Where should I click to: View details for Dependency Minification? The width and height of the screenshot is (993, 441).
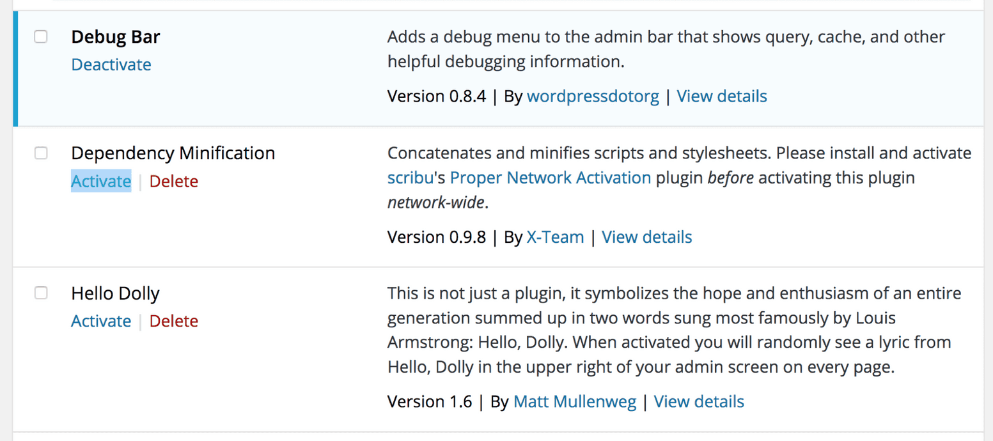coord(647,237)
